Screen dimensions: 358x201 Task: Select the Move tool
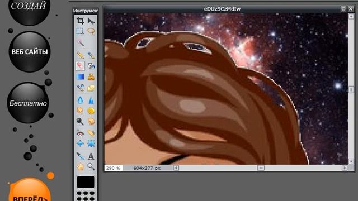tap(91, 21)
